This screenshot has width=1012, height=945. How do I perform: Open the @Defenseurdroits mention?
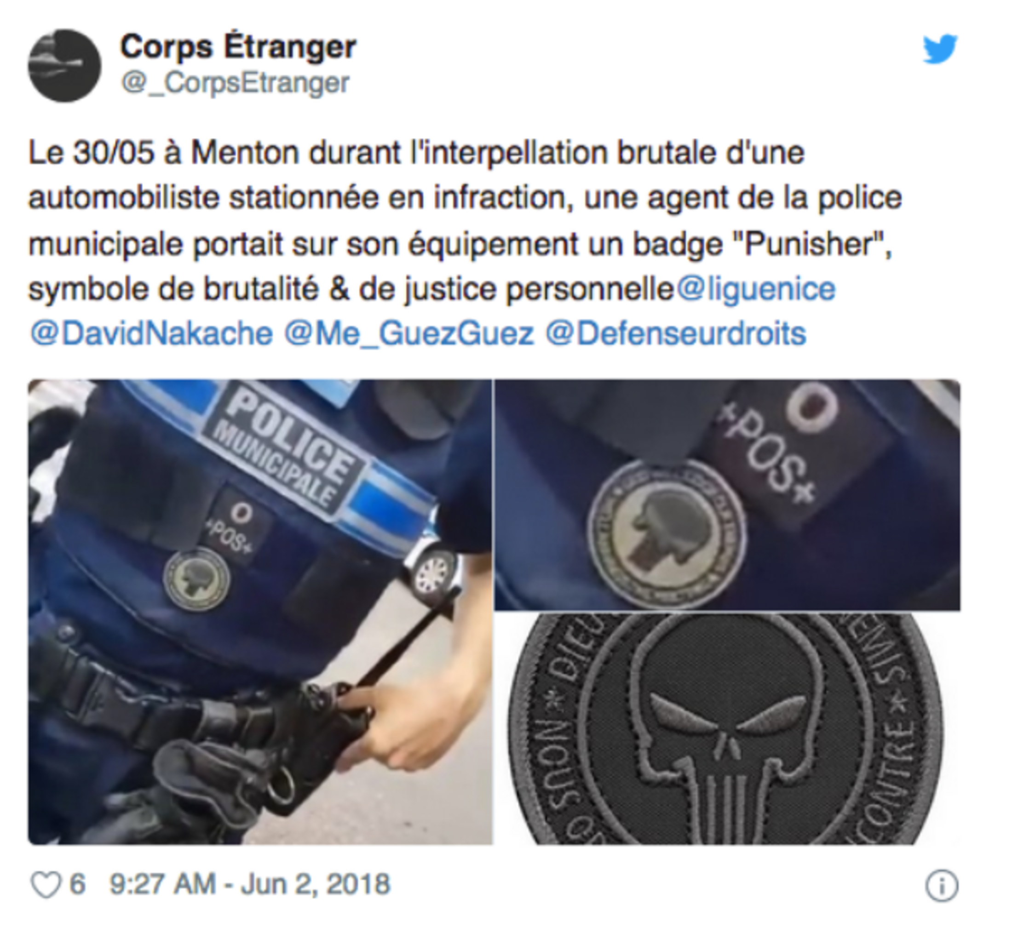676,334
